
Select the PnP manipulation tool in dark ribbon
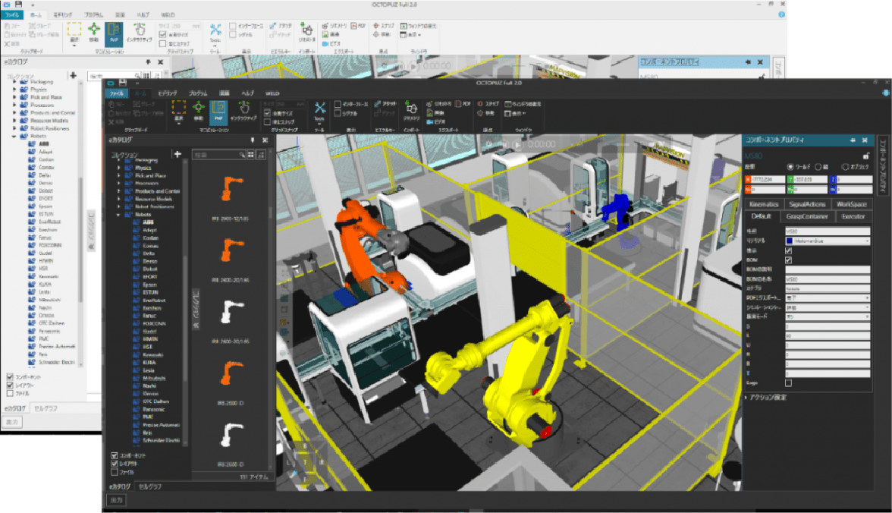[218, 111]
